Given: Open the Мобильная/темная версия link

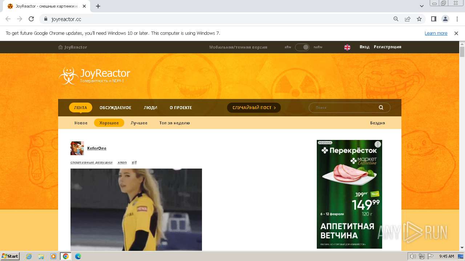Looking at the screenshot, I should (x=238, y=47).
